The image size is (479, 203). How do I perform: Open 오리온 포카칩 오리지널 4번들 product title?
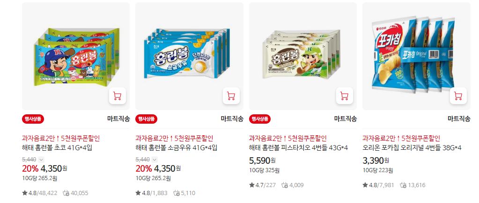click(x=412, y=148)
